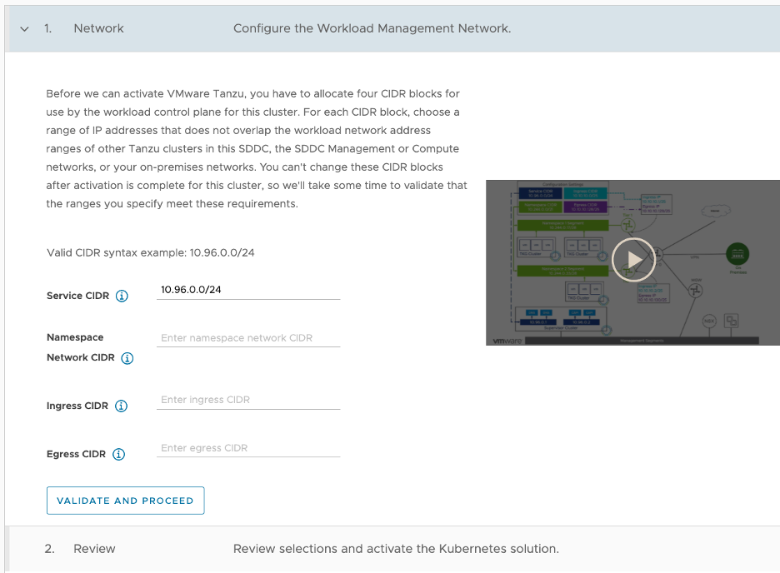Click Validate and Proceed button
Viewport: 780px width, 573px height.
coord(125,501)
